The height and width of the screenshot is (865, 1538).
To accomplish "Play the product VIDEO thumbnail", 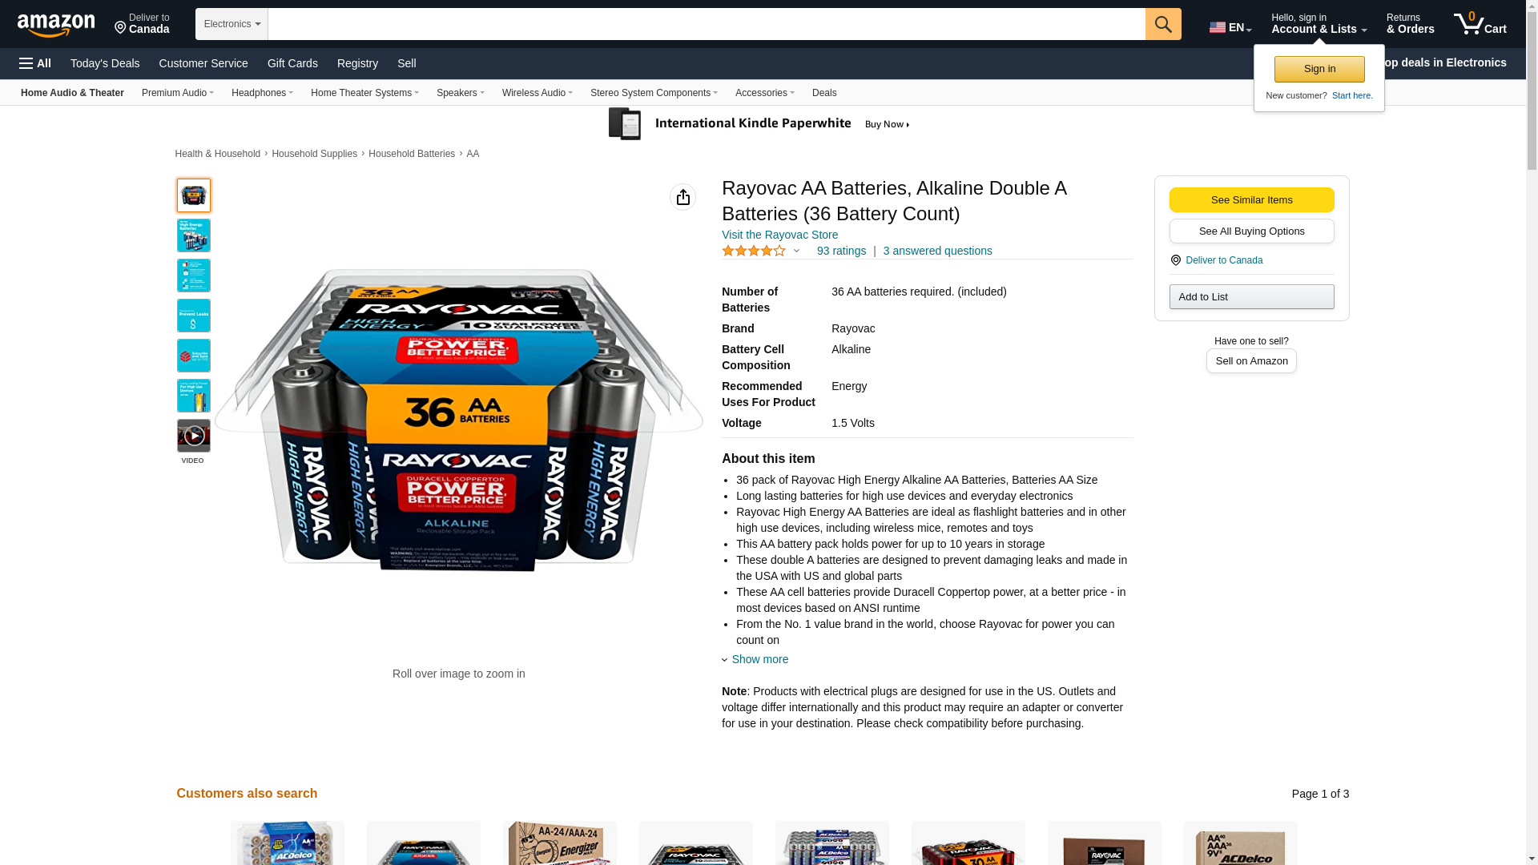I will [193, 436].
